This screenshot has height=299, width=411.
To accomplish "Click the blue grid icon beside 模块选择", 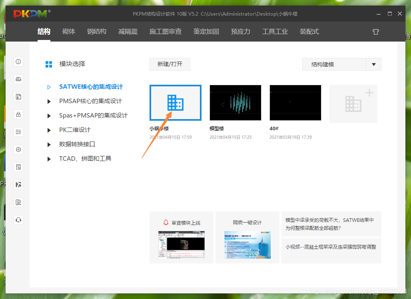I will pos(49,64).
